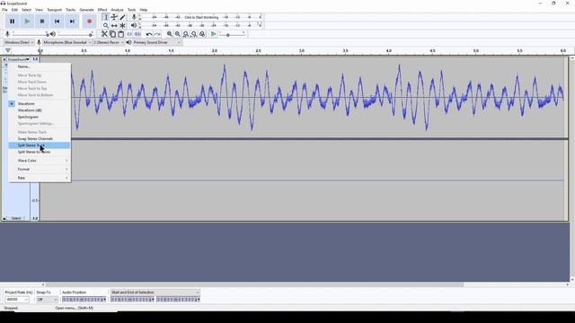575x323 pixels.
Task: Select the Time Shift tool
Action: [x=114, y=26]
